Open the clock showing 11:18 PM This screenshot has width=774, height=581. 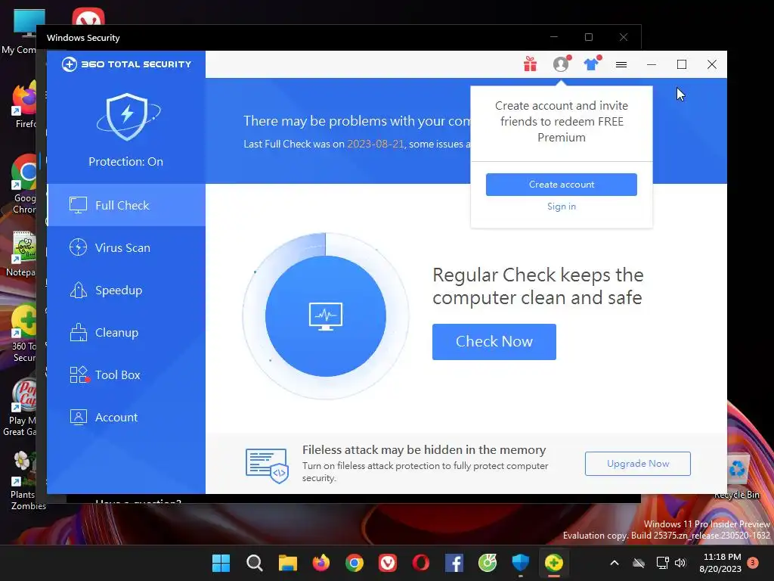(x=720, y=563)
